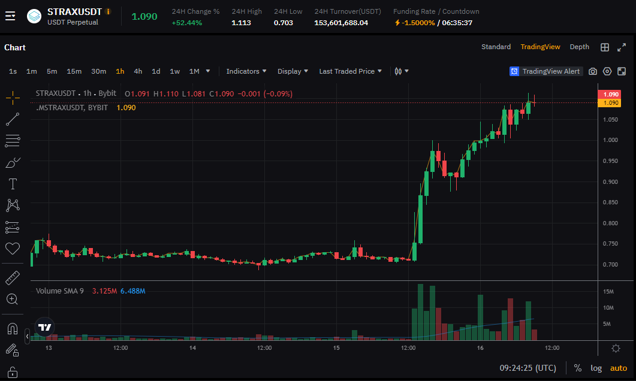Open chart settings hexagon icon
The image size is (636, 381).
pos(607,71)
